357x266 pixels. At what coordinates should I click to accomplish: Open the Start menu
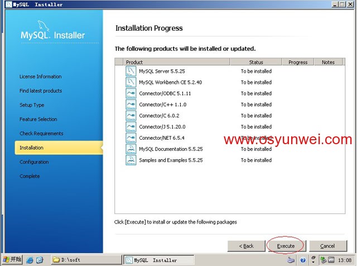click(12, 260)
